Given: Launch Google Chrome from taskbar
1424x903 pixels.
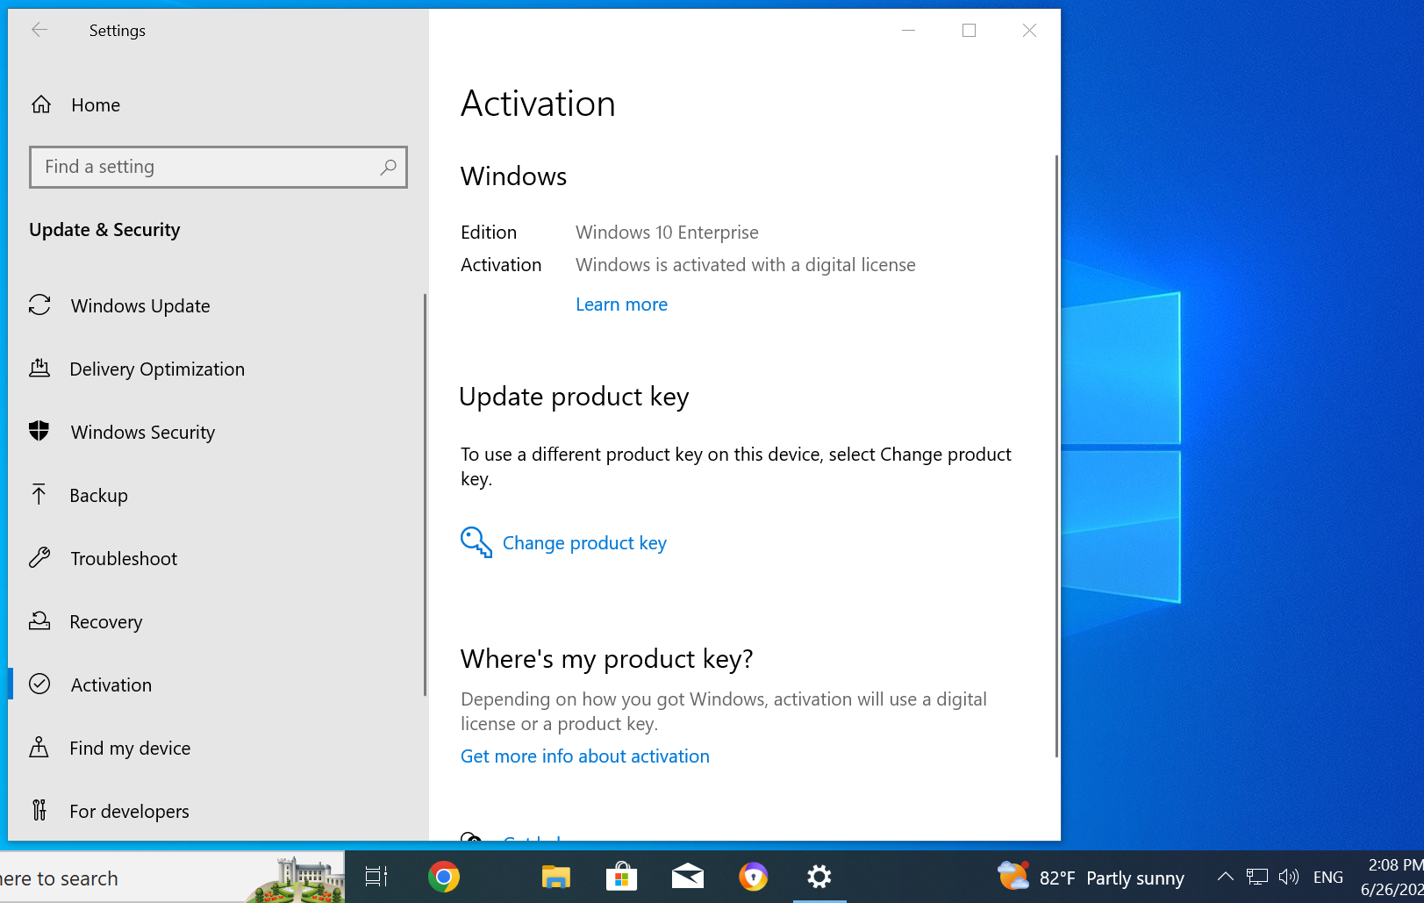Looking at the screenshot, I should point(444,877).
